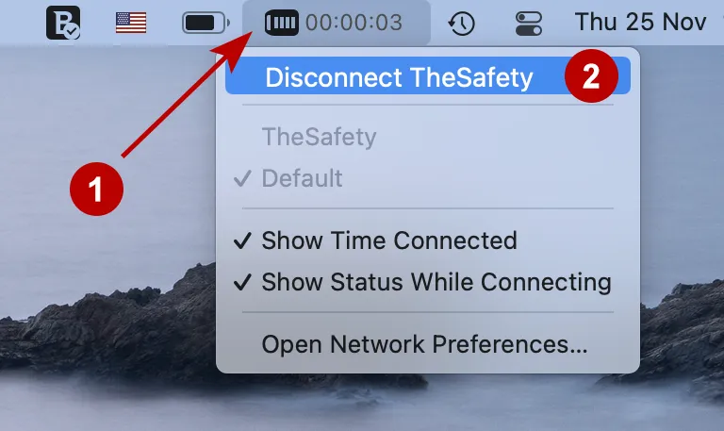Viewport: 724px width, 431px height.
Task: Open the Time Machine clock icon
Action: click(461, 23)
